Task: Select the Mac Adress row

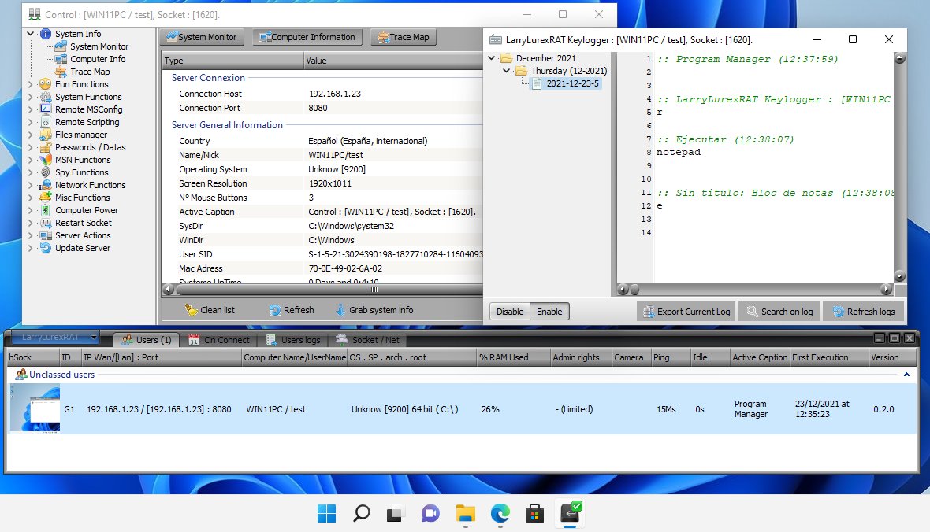Action: 322,268
